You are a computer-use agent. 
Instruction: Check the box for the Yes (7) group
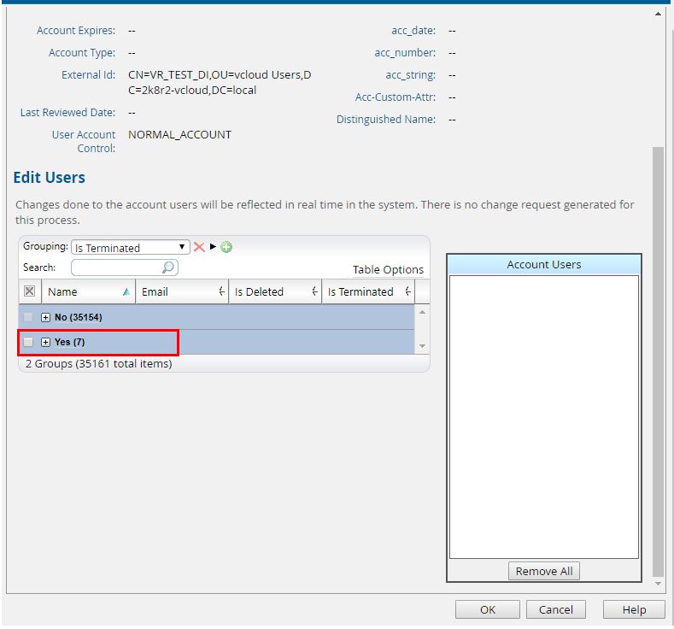point(29,343)
